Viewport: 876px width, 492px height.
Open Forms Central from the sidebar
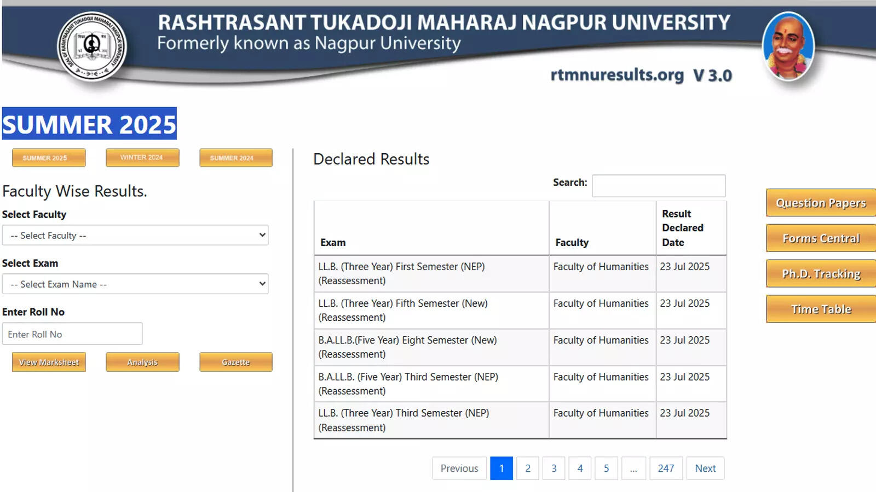(820, 238)
